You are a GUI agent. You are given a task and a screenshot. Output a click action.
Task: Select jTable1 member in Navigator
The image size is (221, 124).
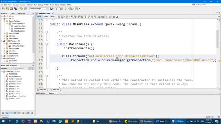click(14, 99)
